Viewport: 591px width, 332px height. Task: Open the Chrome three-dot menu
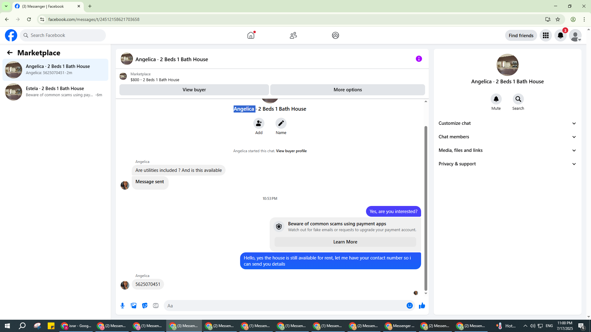pos(584,19)
